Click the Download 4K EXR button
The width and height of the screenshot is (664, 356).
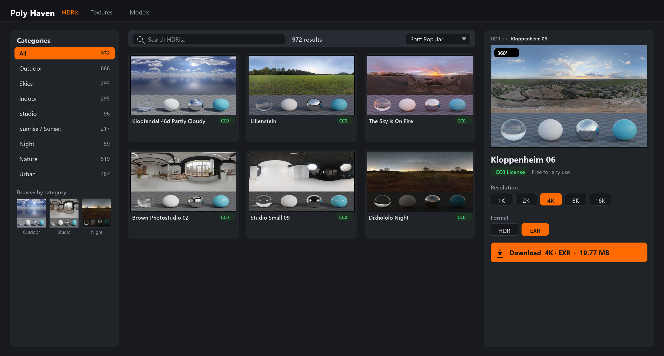click(569, 253)
